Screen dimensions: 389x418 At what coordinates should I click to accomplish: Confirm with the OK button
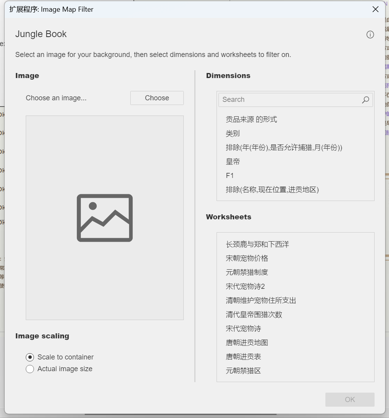pos(350,399)
